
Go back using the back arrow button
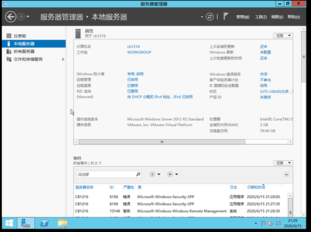(x=11, y=17)
